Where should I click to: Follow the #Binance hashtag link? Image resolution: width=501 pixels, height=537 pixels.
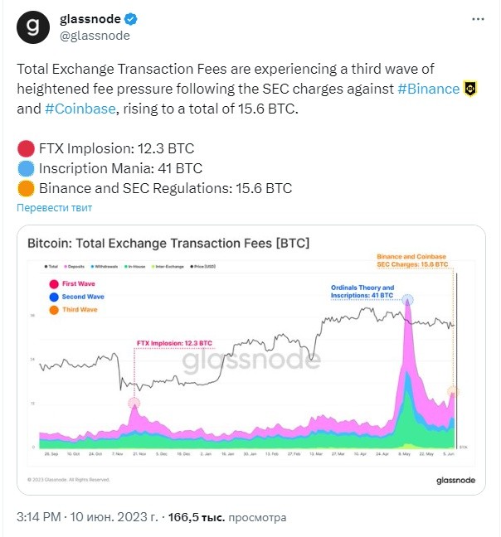(428, 89)
